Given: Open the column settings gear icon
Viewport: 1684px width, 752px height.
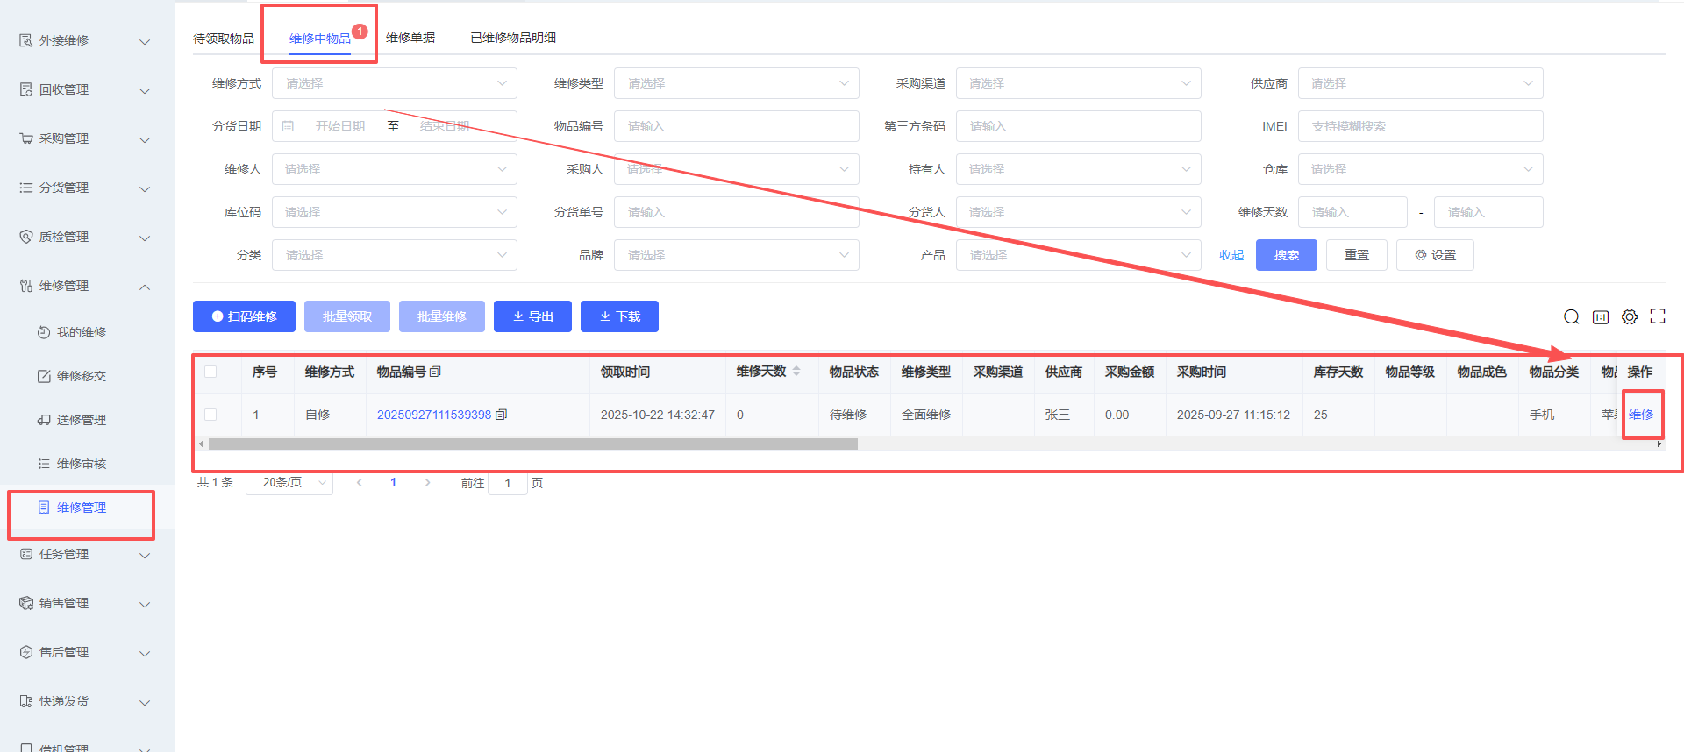Looking at the screenshot, I should coord(1629,316).
